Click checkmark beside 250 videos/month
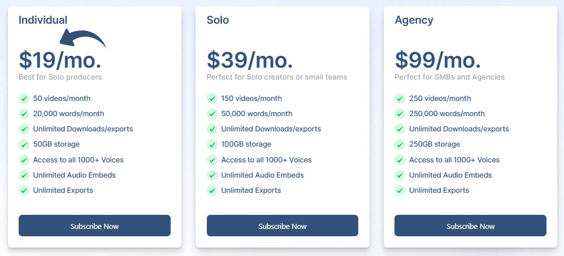The image size is (564, 256). [x=400, y=98]
